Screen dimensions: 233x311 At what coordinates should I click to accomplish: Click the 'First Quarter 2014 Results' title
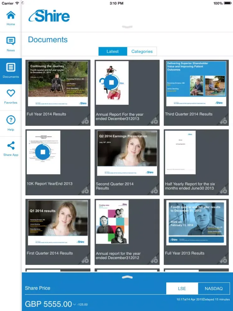[50, 253]
